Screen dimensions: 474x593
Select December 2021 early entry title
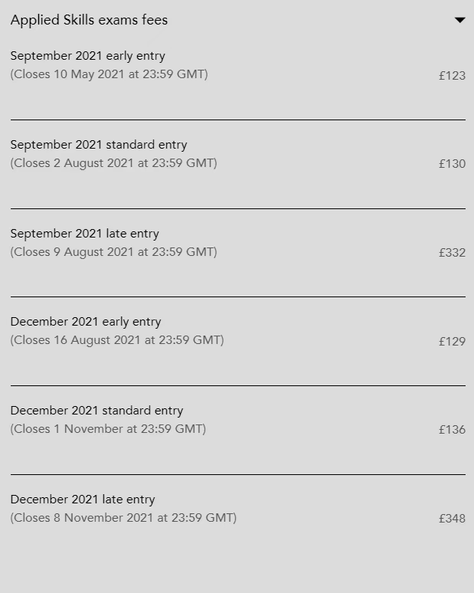coord(86,322)
